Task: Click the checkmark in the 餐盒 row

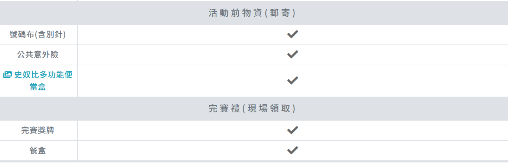Action: (292, 150)
